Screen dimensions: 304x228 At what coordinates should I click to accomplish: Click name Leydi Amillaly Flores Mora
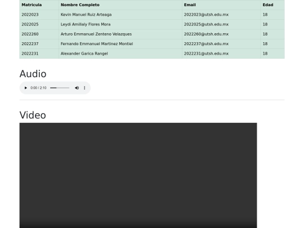click(86, 24)
